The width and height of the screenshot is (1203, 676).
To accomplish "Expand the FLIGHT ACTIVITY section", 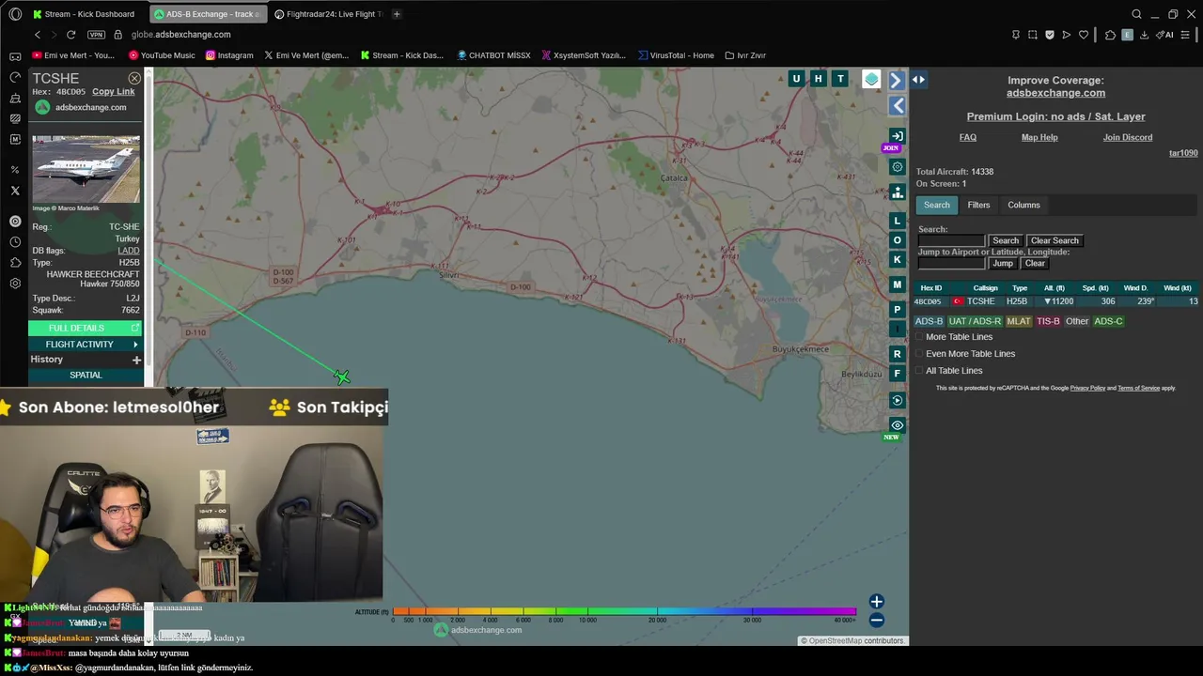I will coord(85,345).
